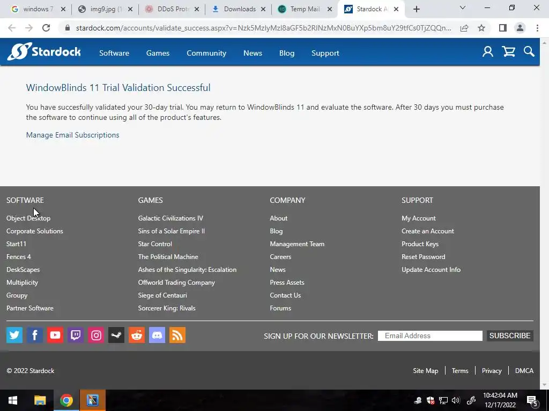Click the search magnifier in Stardock header
The width and height of the screenshot is (549, 411).
click(x=529, y=52)
